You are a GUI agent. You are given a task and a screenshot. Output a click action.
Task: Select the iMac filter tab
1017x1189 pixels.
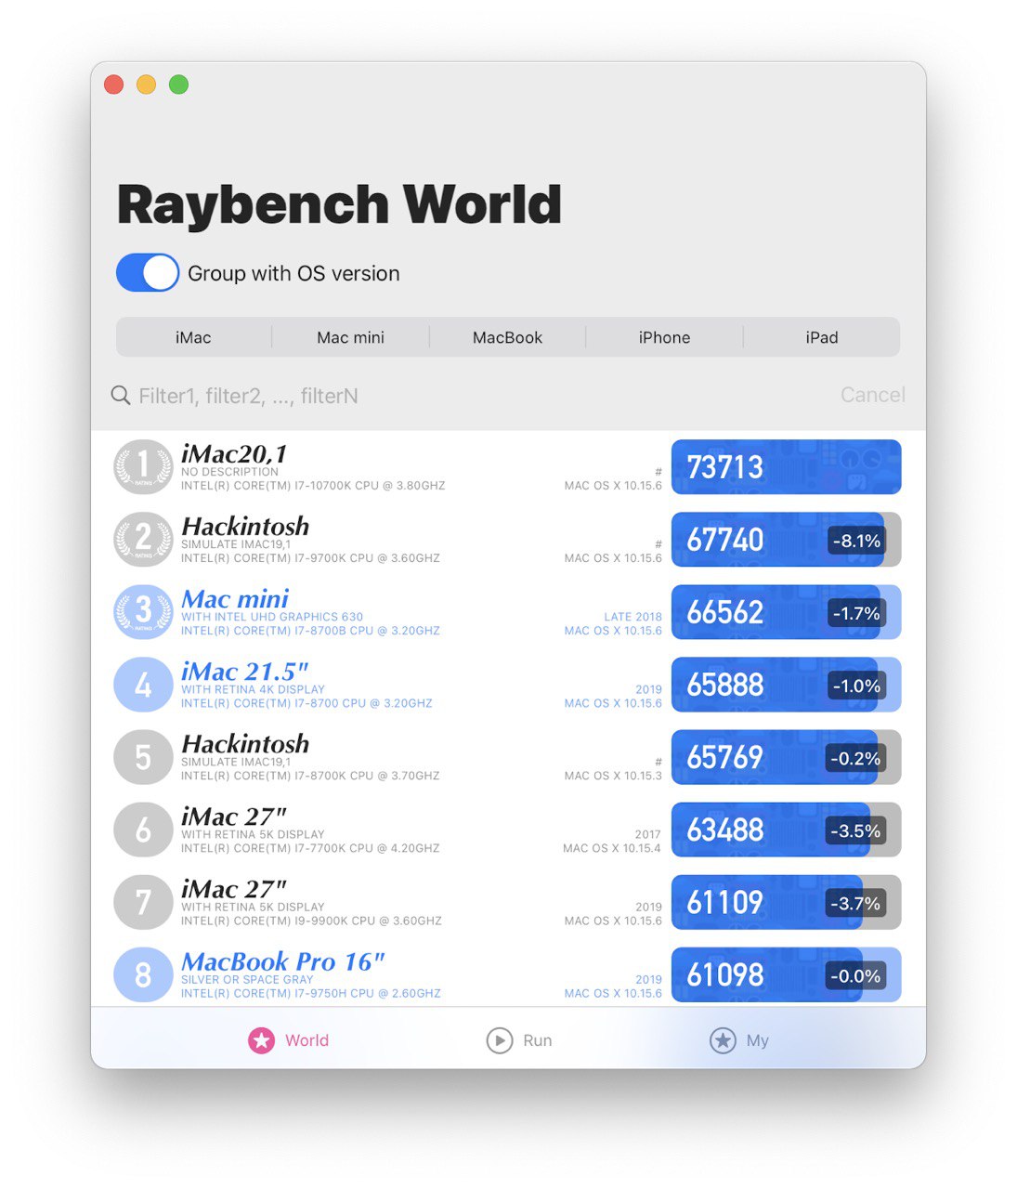point(193,337)
